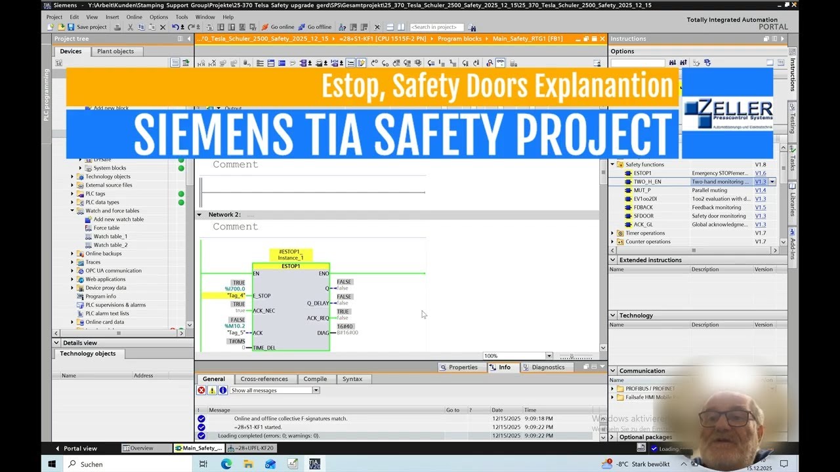Expand the PLC tags node
Viewport: 840px width, 472px height.
[x=73, y=193]
